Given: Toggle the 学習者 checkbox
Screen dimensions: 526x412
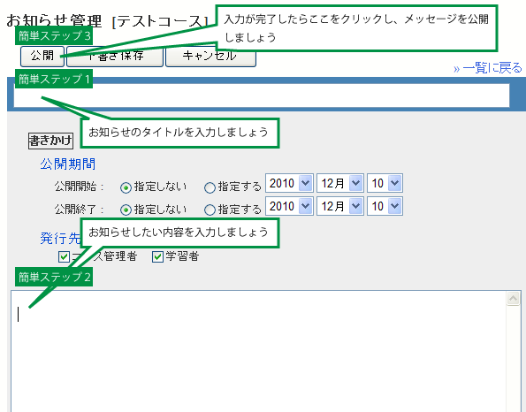Looking at the screenshot, I should pyautogui.click(x=157, y=257).
